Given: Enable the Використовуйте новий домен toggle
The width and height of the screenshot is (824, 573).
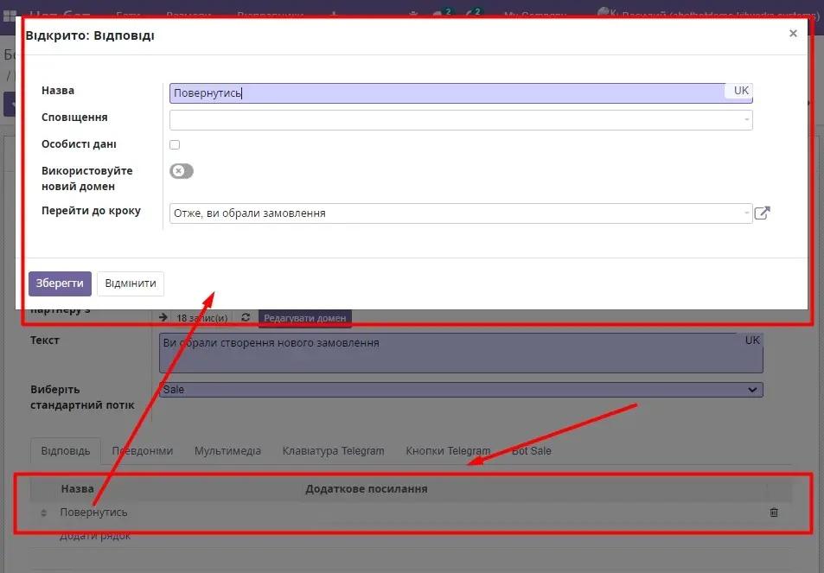Looking at the screenshot, I should (181, 171).
